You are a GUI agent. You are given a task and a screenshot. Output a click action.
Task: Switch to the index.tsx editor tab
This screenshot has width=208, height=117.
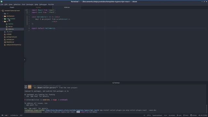tap(67, 7)
